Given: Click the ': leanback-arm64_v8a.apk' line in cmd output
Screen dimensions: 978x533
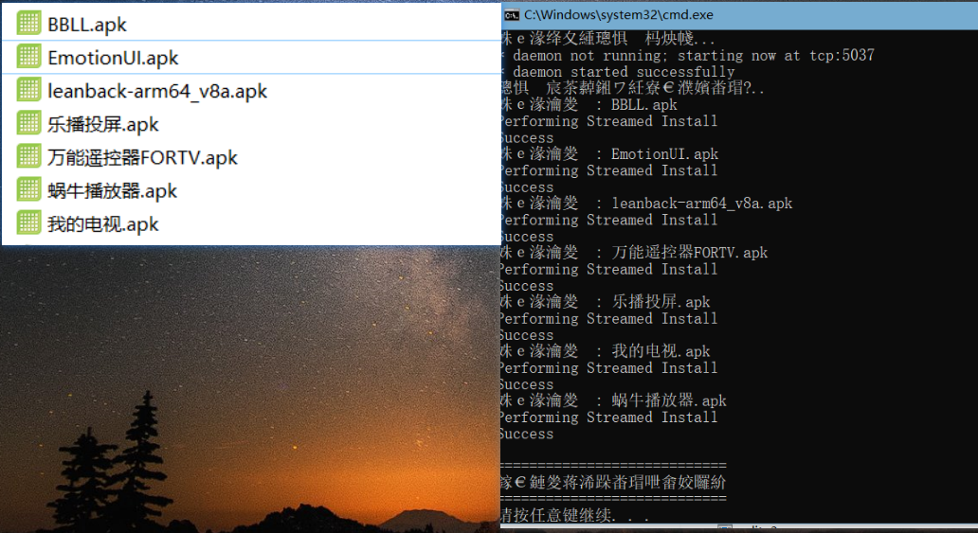Looking at the screenshot, I should (646, 204).
